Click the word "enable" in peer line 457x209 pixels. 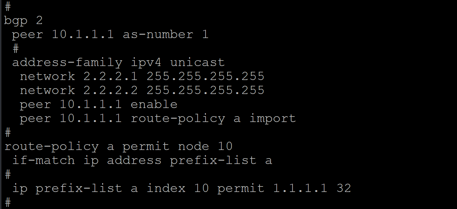[154, 104]
